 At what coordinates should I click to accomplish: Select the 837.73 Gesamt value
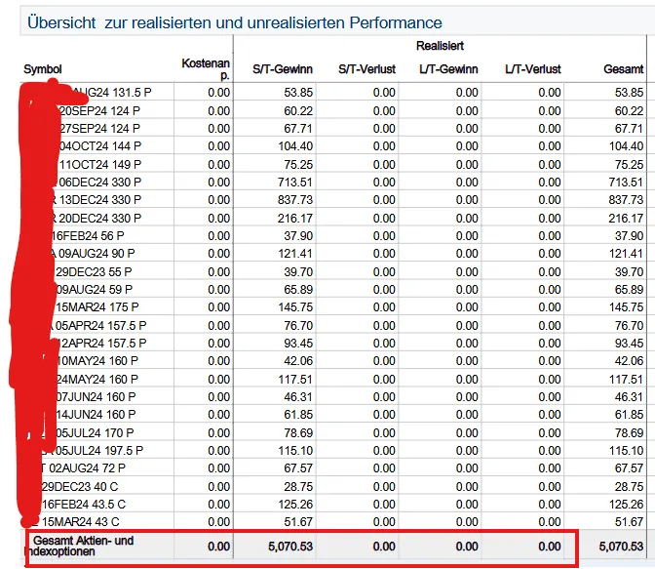pyautogui.click(x=626, y=200)
